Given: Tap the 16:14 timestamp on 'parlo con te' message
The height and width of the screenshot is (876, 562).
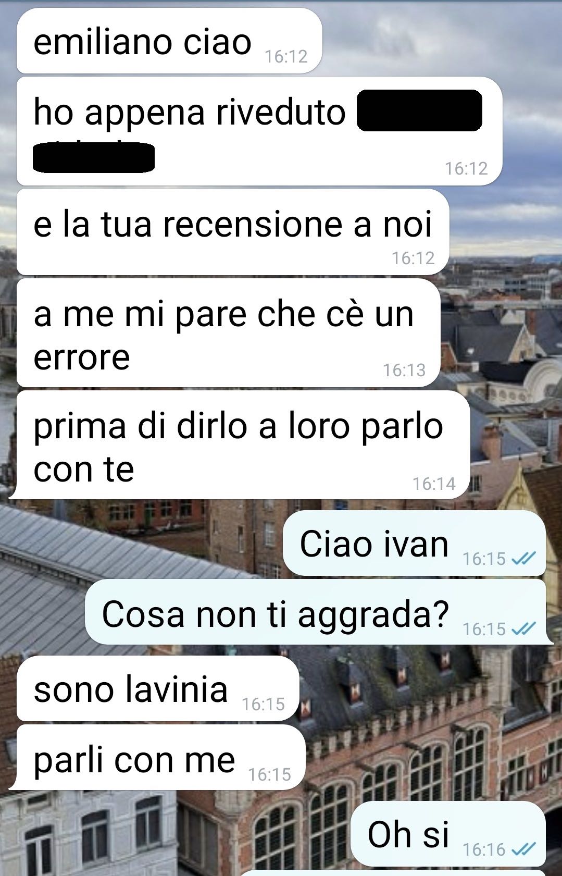Looking at the screenshot, I should (x=434, y=484).
